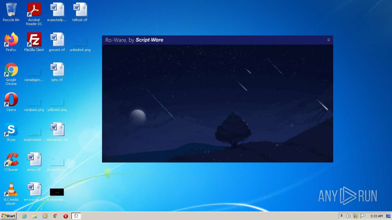Launch VLC media player shortcut
Image resolution: width=392 pixels, height=220 pixels.
click(x=11, y=194)
